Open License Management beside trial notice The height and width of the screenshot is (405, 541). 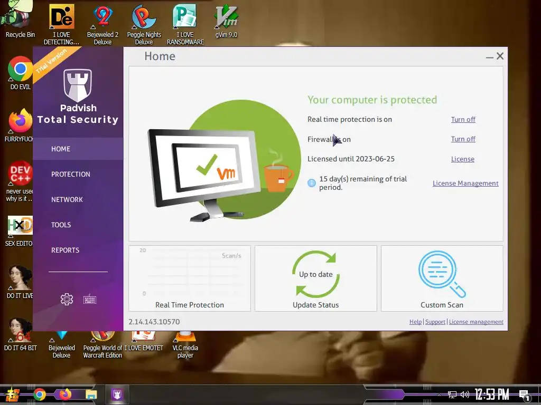pos(465,183)
